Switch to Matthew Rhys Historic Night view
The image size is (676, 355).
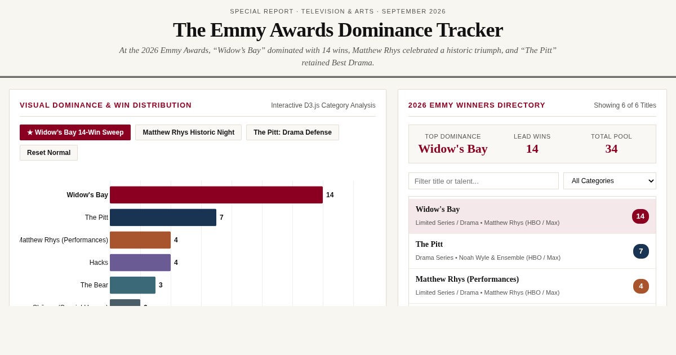(188, 132)
